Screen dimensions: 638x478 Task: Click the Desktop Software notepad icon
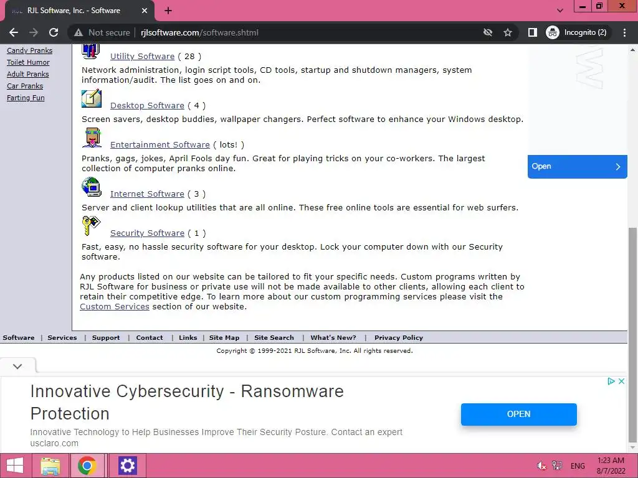[x=92, y=98]
